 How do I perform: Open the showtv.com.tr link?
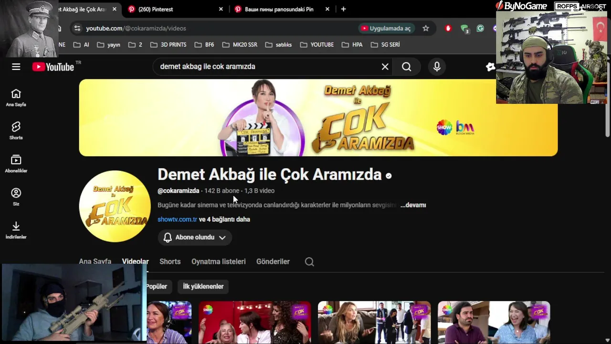(x=177, y=219)
